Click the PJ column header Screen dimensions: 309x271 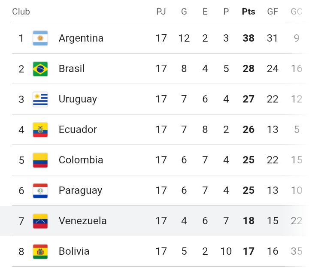click(161, 12)
